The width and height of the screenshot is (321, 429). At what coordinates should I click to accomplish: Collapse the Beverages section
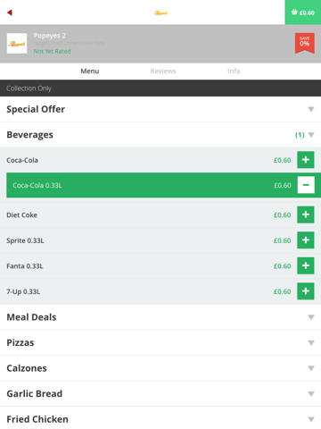pyautogui.click(x=160, y=135)
